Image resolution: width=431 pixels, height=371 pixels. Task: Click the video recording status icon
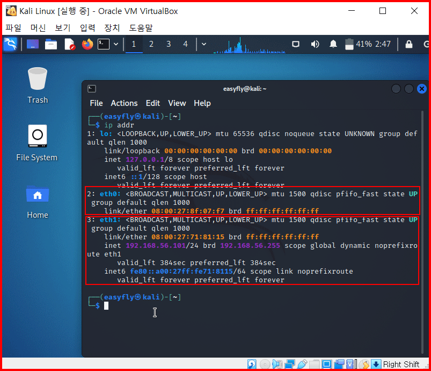point(339,364)
